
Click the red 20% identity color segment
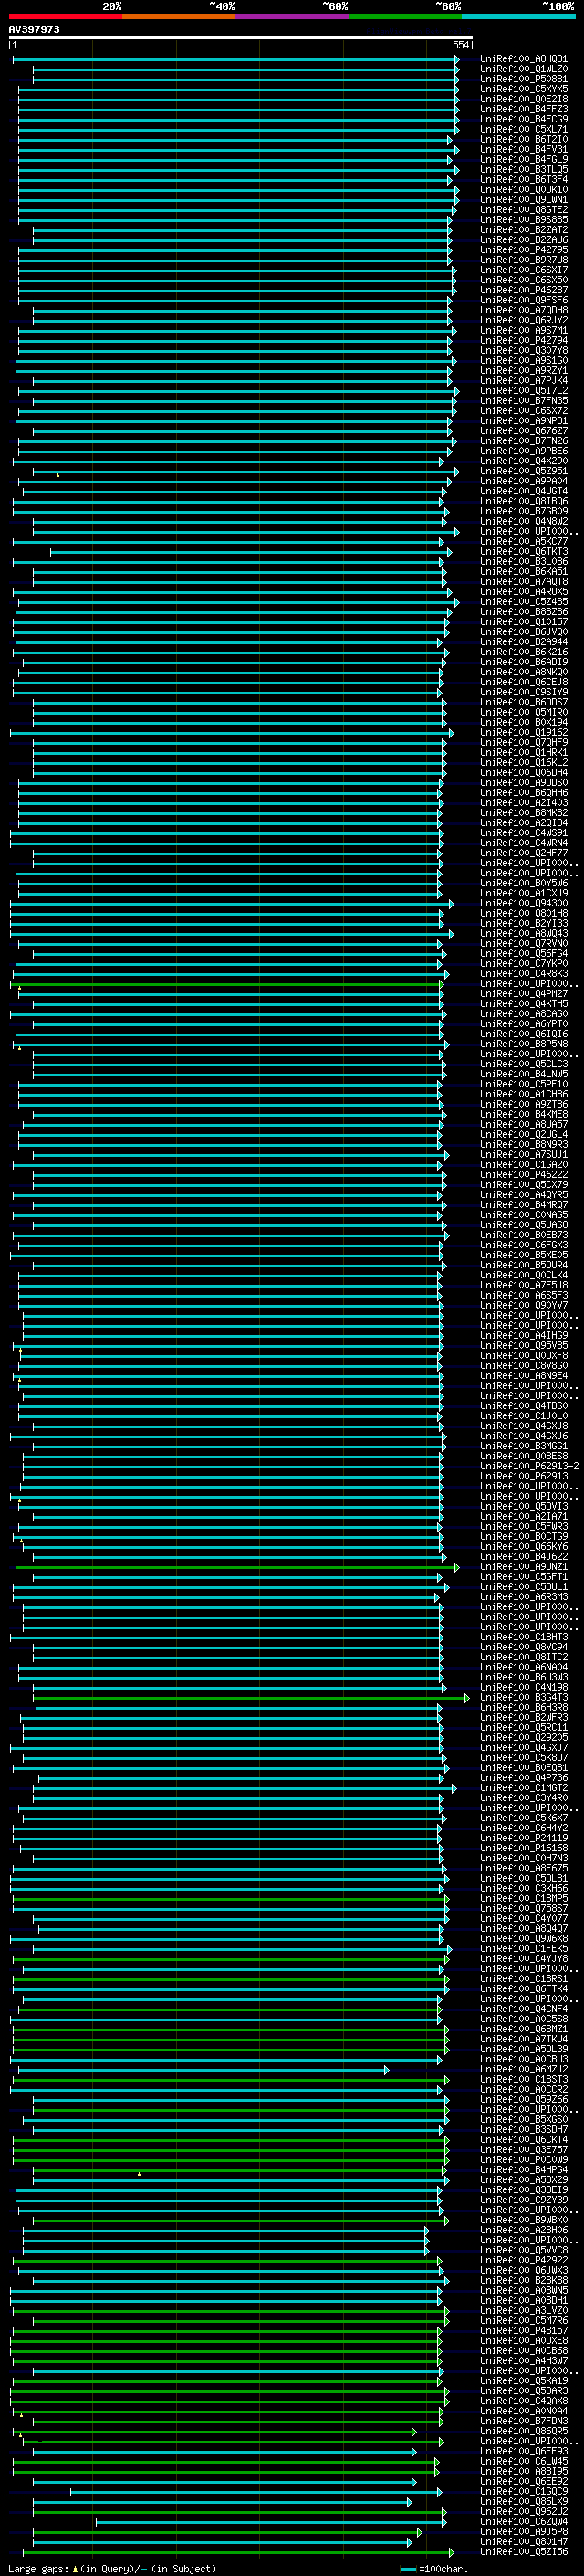65,17
